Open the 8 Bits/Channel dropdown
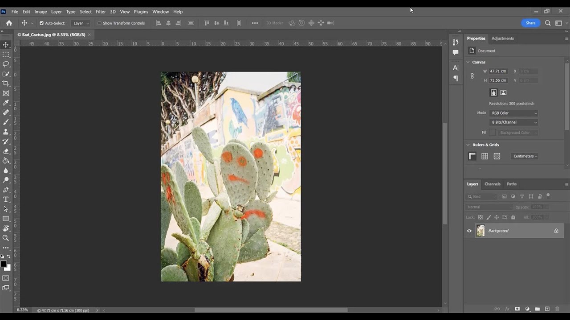570x320 pixels. tap(514, 122)
